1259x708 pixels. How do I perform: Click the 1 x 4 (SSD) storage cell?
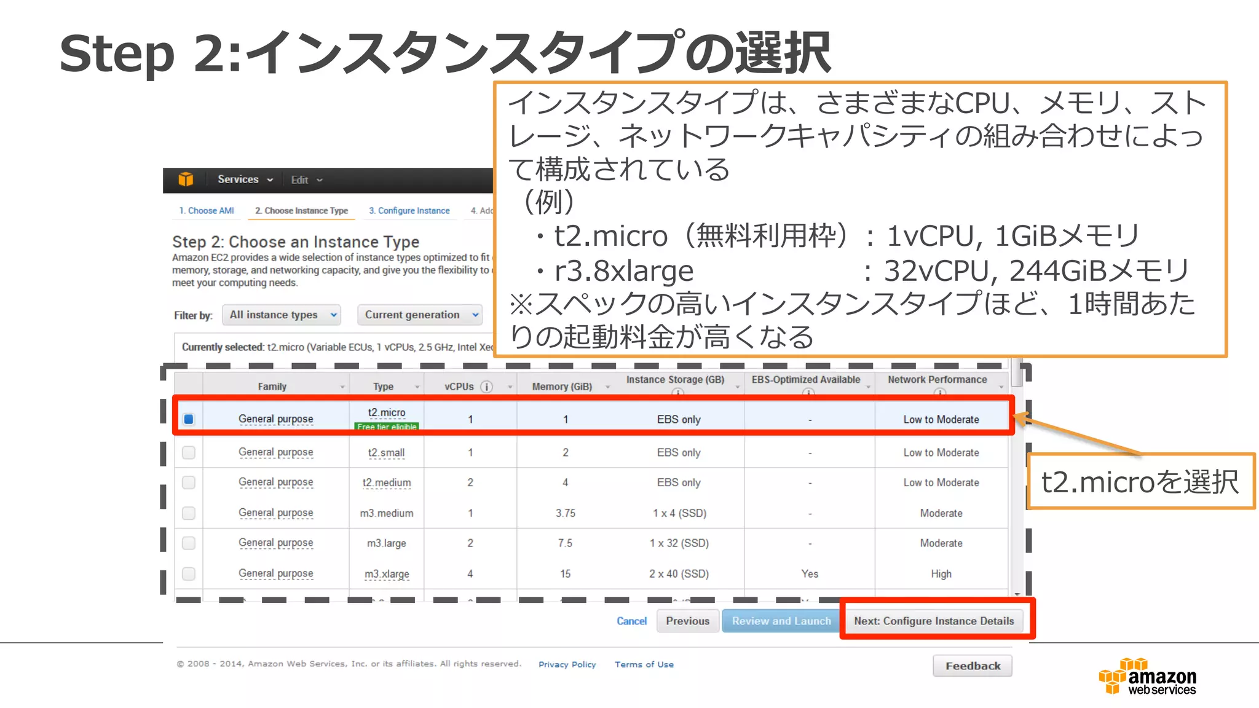point(679,513)
